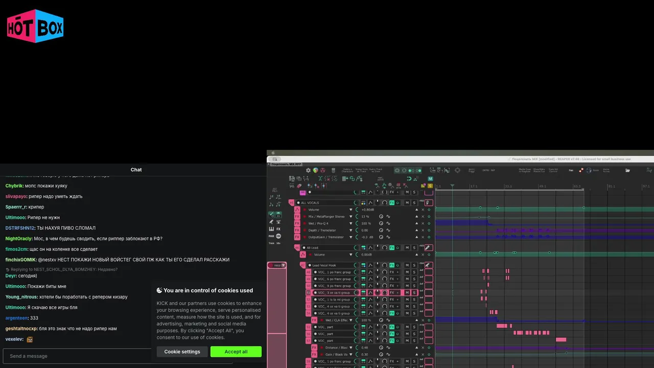Open FX chain on All Lead track
Image resolution: width=654 pixels, height=368 pixels.
click(x=392, y=248)
